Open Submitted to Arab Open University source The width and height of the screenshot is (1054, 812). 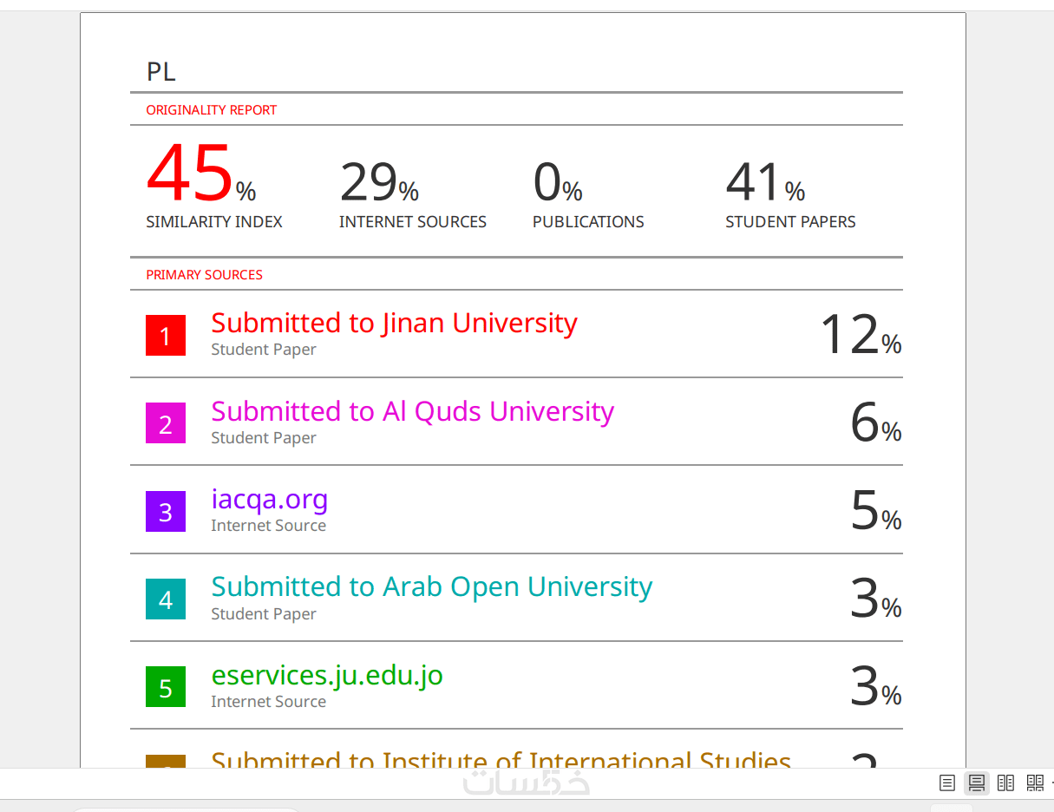coord(431,586)
